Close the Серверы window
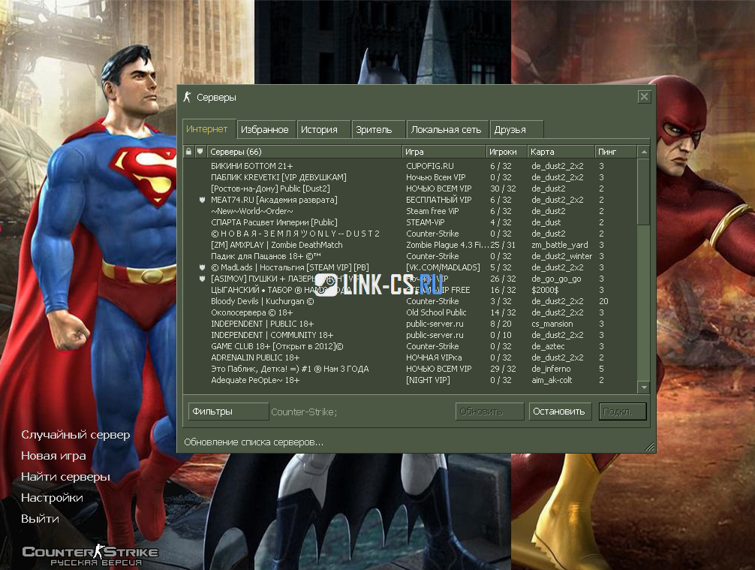Viewport: 755px width, 570px height. (x=644, y=97)
